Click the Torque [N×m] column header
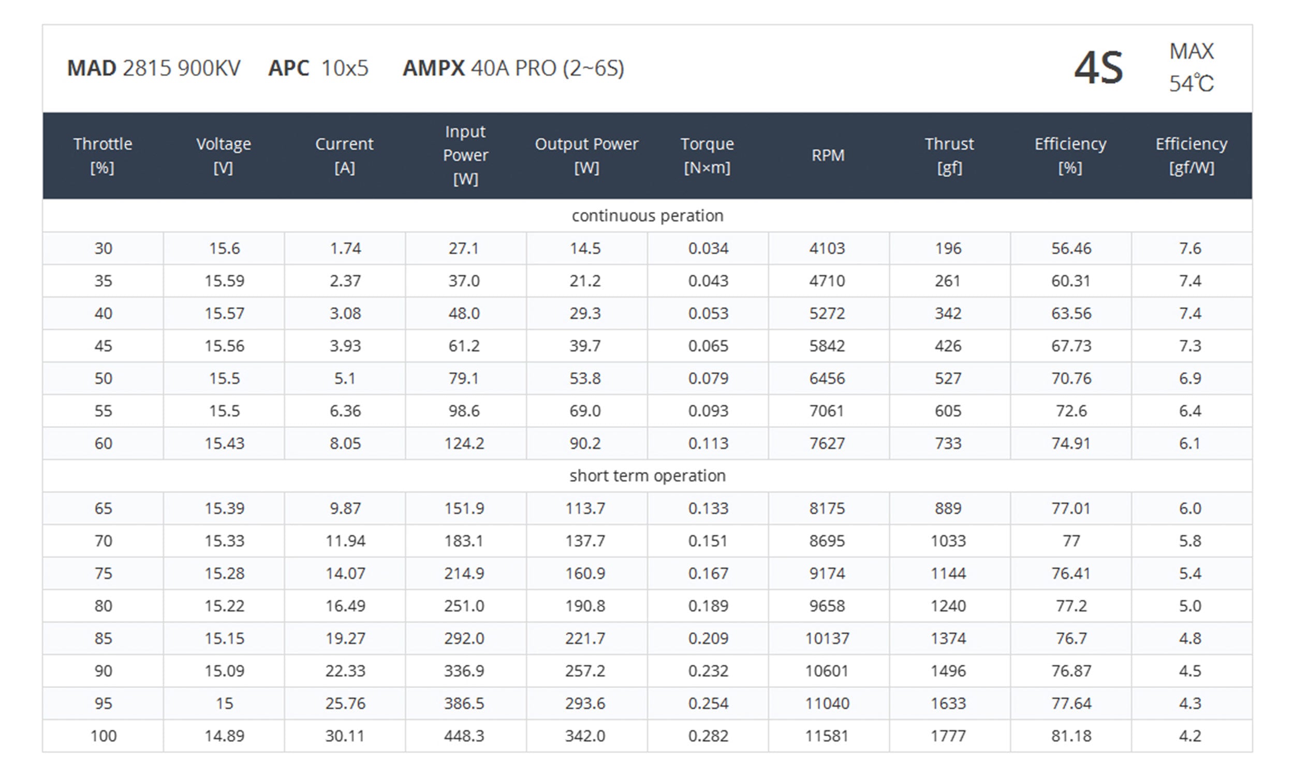Viewport: 1294px width, 757px height. [707, 155]
